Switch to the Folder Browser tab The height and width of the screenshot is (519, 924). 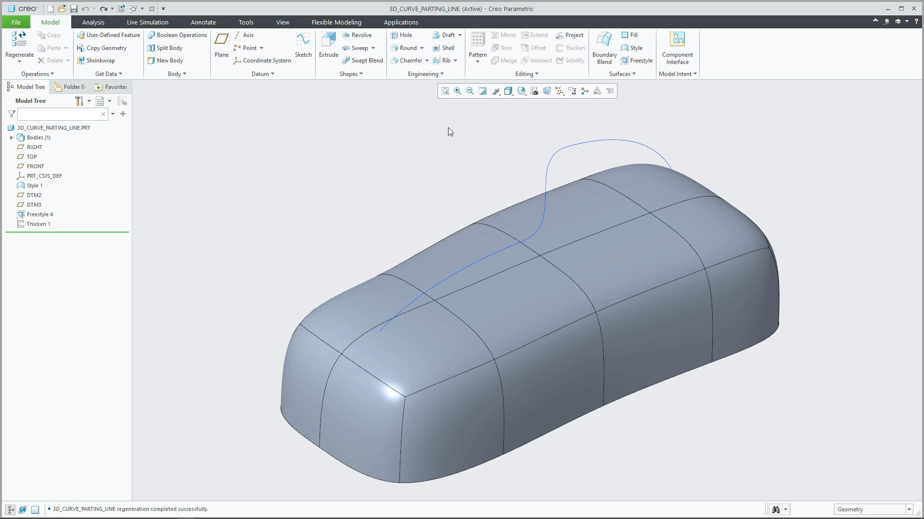(x=70, y=87)
